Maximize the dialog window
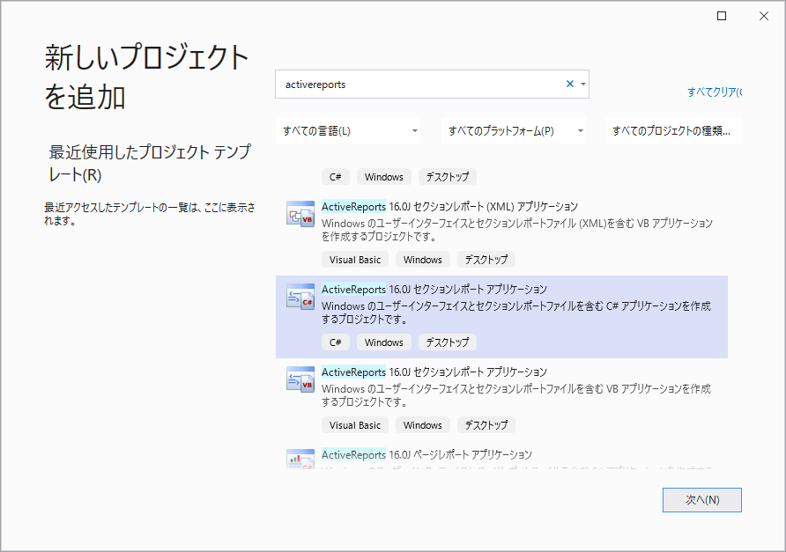Viewport: 786px width, 552px height. click(x=722, y=16)
